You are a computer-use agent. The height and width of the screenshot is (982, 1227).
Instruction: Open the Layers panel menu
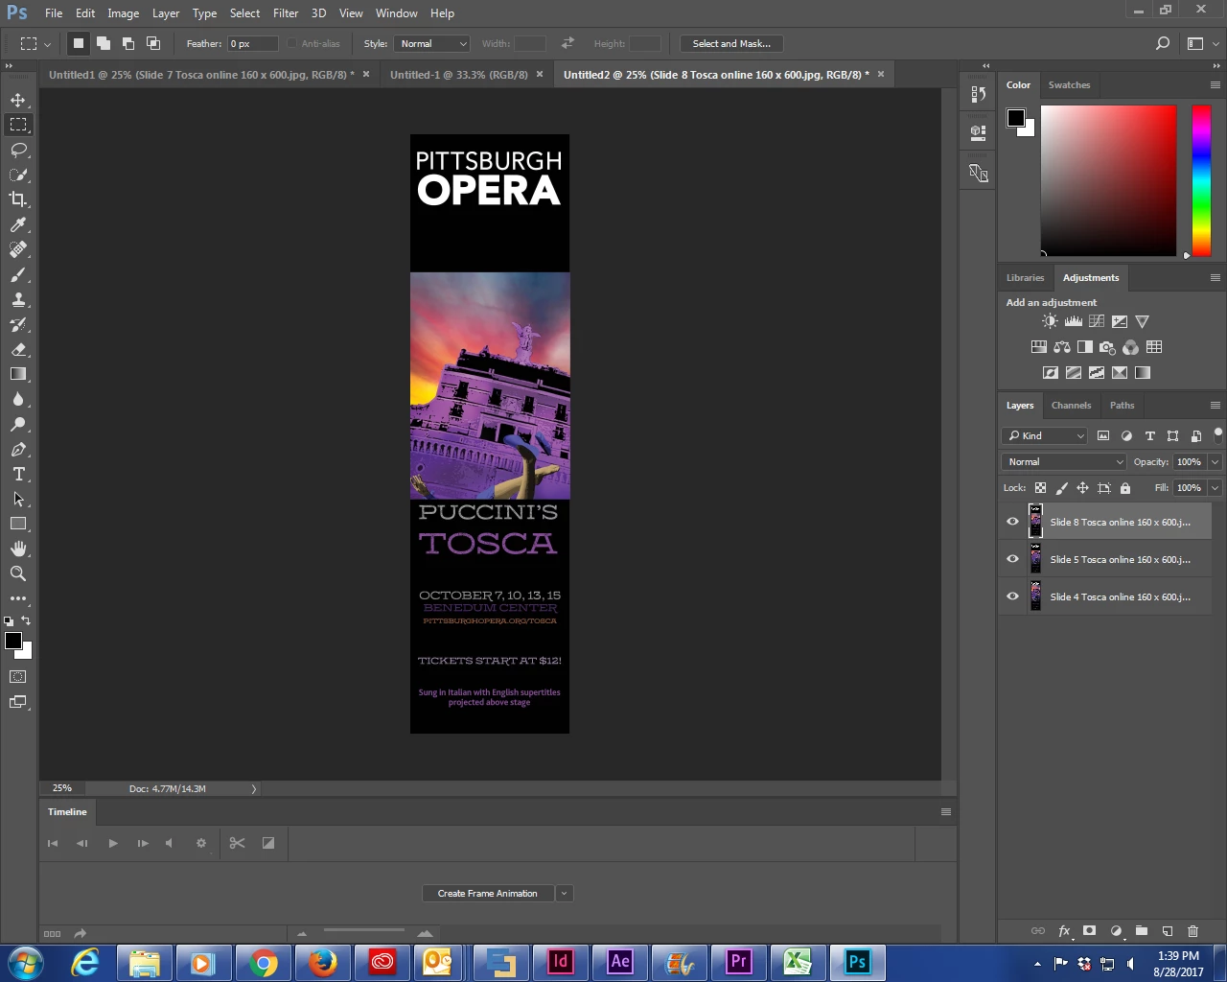click(x=1215, y=405)
